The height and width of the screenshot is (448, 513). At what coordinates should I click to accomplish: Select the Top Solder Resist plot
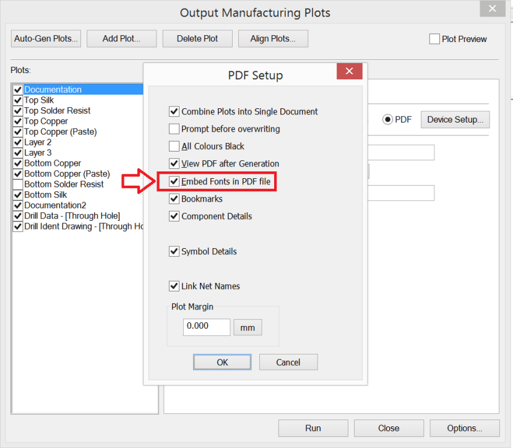(x=58, y=111)
